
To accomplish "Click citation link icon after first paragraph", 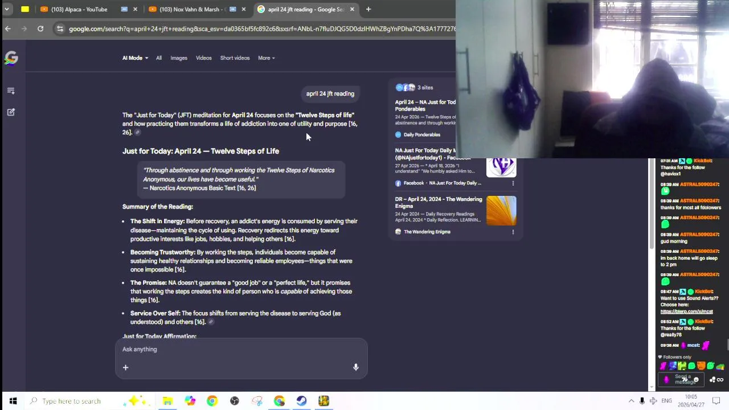I will pos(137,133).
